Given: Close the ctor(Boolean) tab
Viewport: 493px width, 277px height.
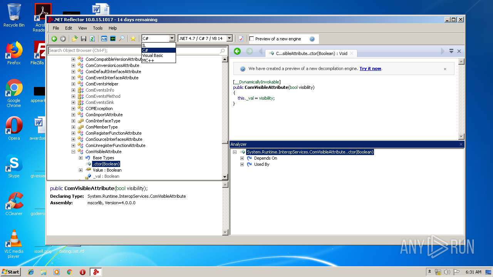Looking at the screenshot, I should pyautogui.click(x=352, y=53).
